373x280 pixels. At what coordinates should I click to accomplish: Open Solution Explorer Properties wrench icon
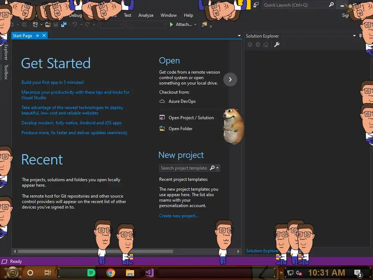tap(277, 44)
